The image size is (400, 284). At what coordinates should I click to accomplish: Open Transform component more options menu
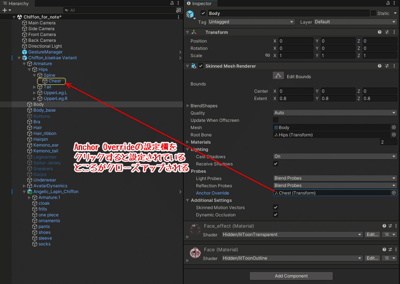click(394, 32)
